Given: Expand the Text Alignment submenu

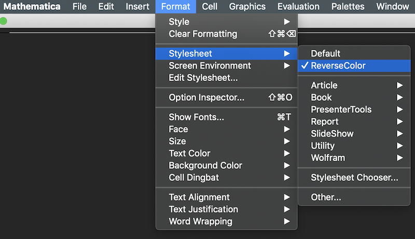Looking at the screenshot, I should (x=227, y=197).
